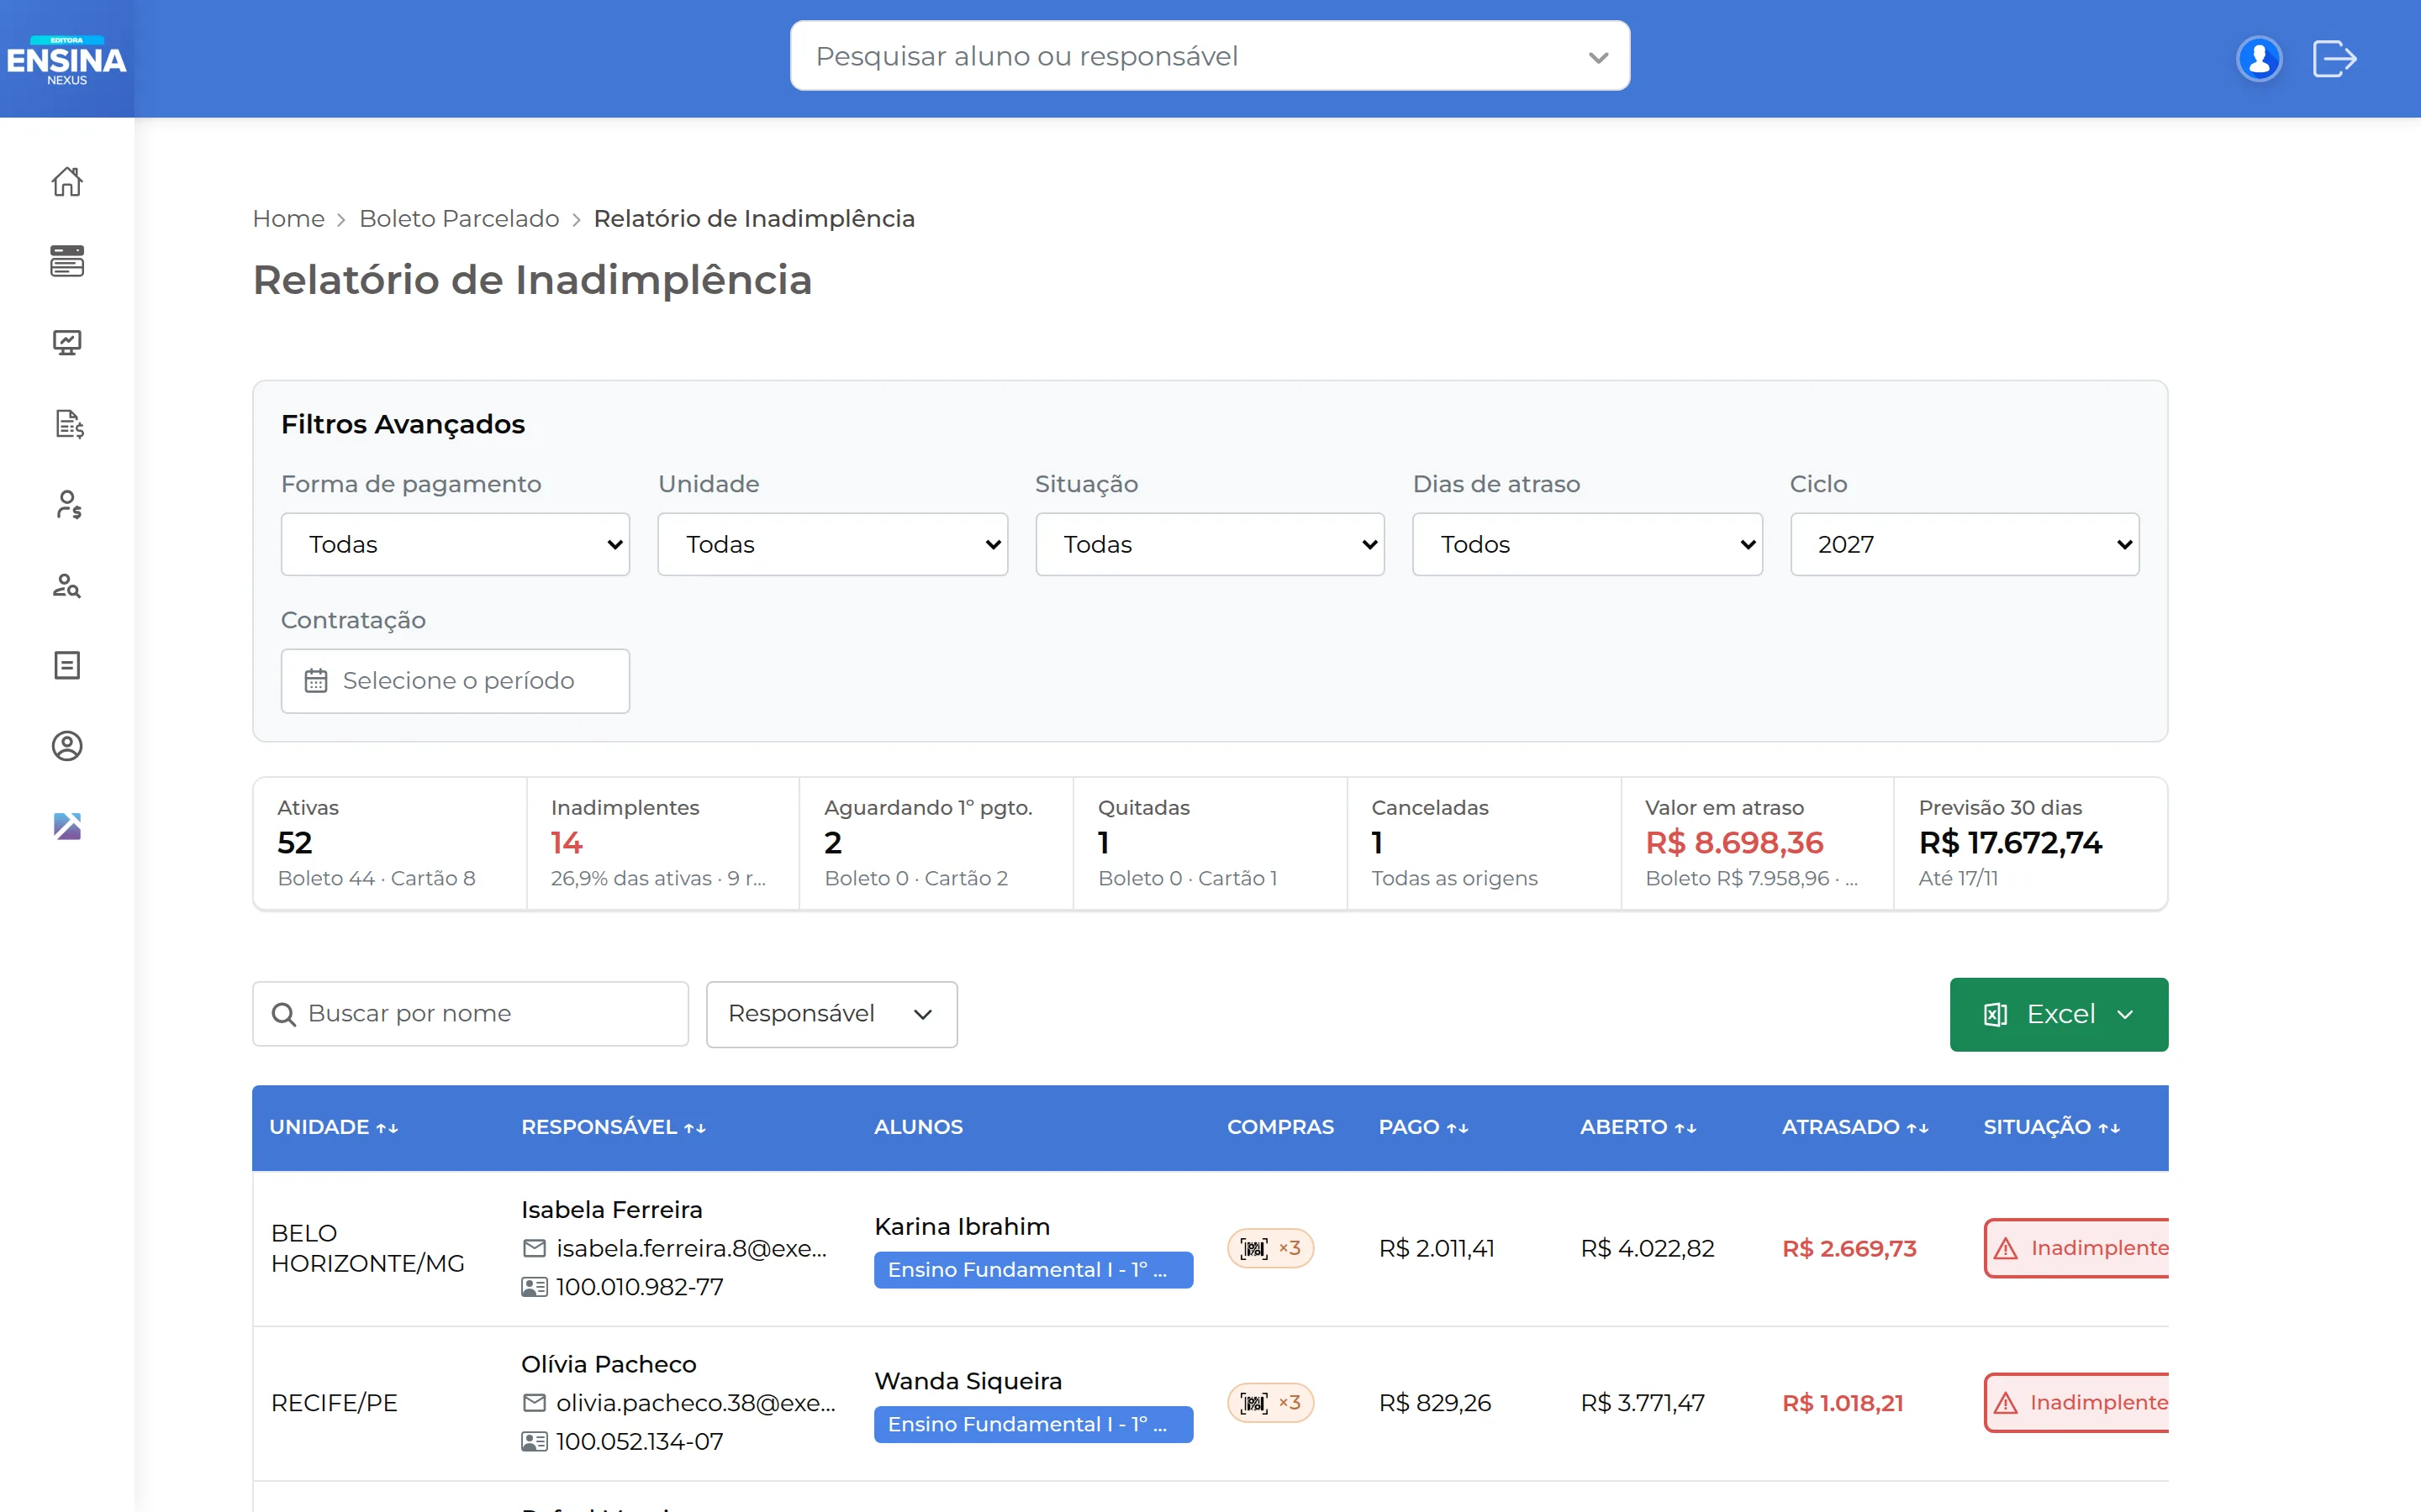Go to Boleto Parcelado breadcrumb
Viewport: 2421px width, 1512px height.
(x=459, y=219)
